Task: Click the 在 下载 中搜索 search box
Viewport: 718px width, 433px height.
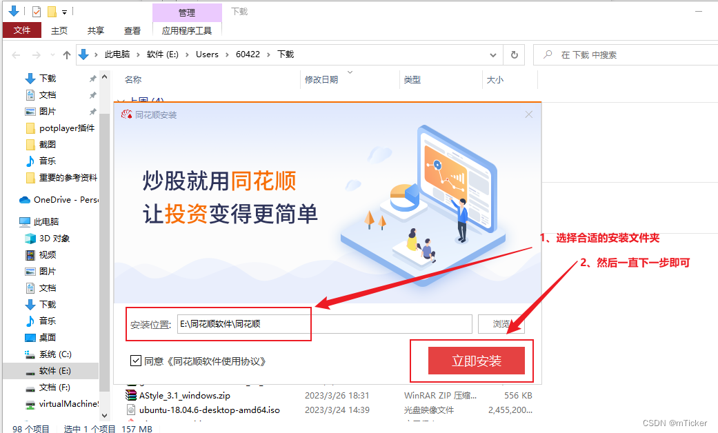Action: [625, 55]
